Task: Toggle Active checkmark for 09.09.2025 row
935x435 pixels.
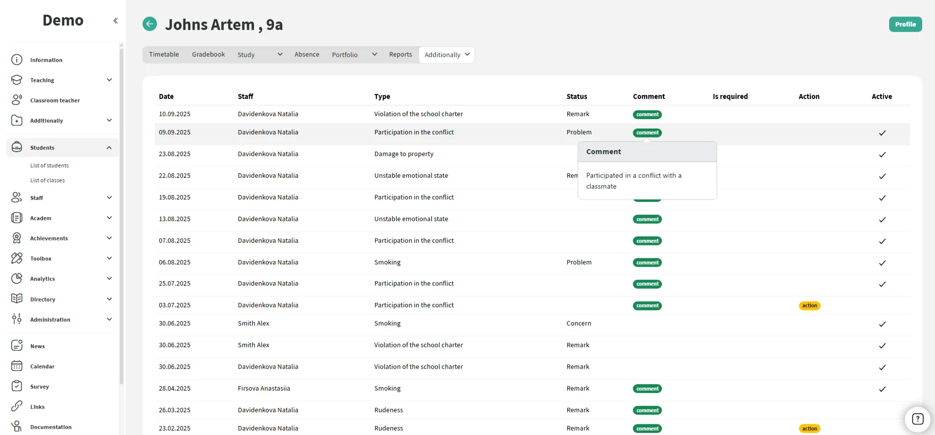Action: 882,133
